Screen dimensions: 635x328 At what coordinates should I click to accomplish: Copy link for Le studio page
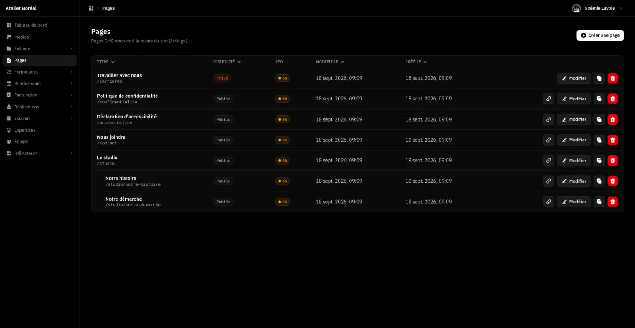coord(549,161)
